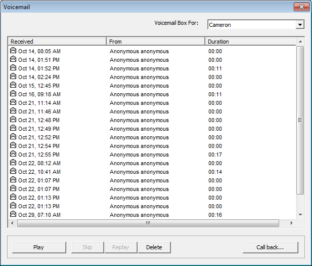Sort voicemails by Duration column header
This screenshot has width=312, height=266.
(x=250, y=42)
